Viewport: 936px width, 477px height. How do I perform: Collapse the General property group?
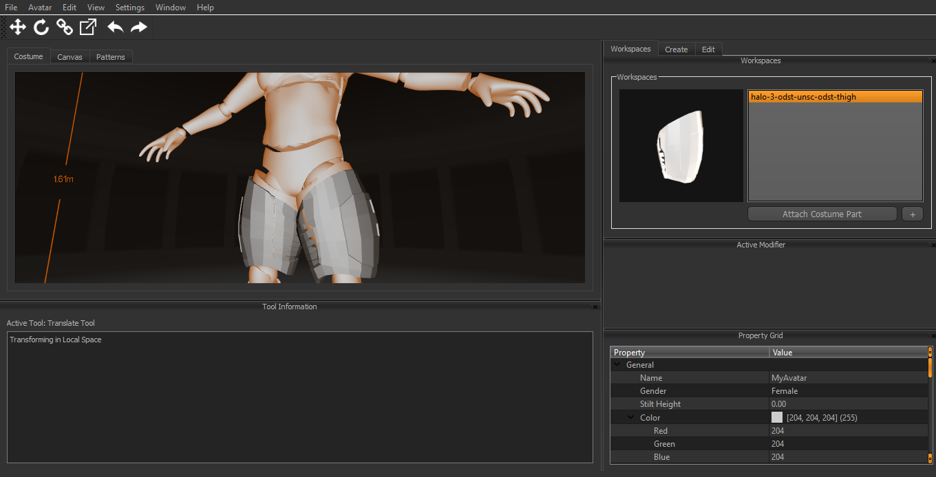[x=617, y=365]
